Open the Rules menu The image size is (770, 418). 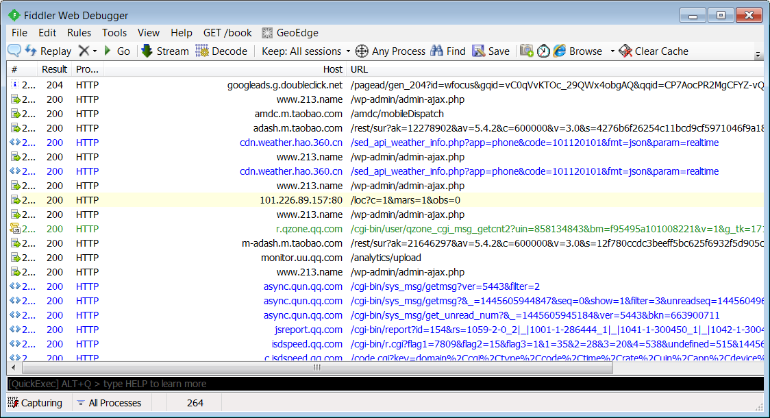point(79,32)
